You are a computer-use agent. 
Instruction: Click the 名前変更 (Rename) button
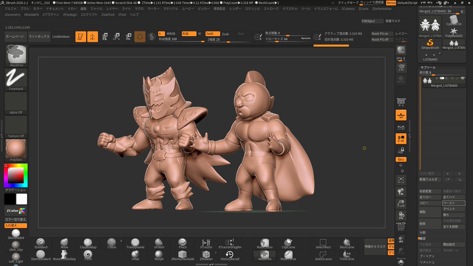(x=430, y=191)
